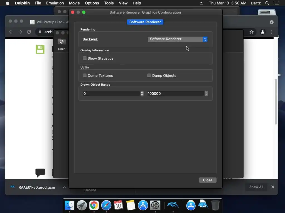Open the Notification Center list icon

pos(276,3)
